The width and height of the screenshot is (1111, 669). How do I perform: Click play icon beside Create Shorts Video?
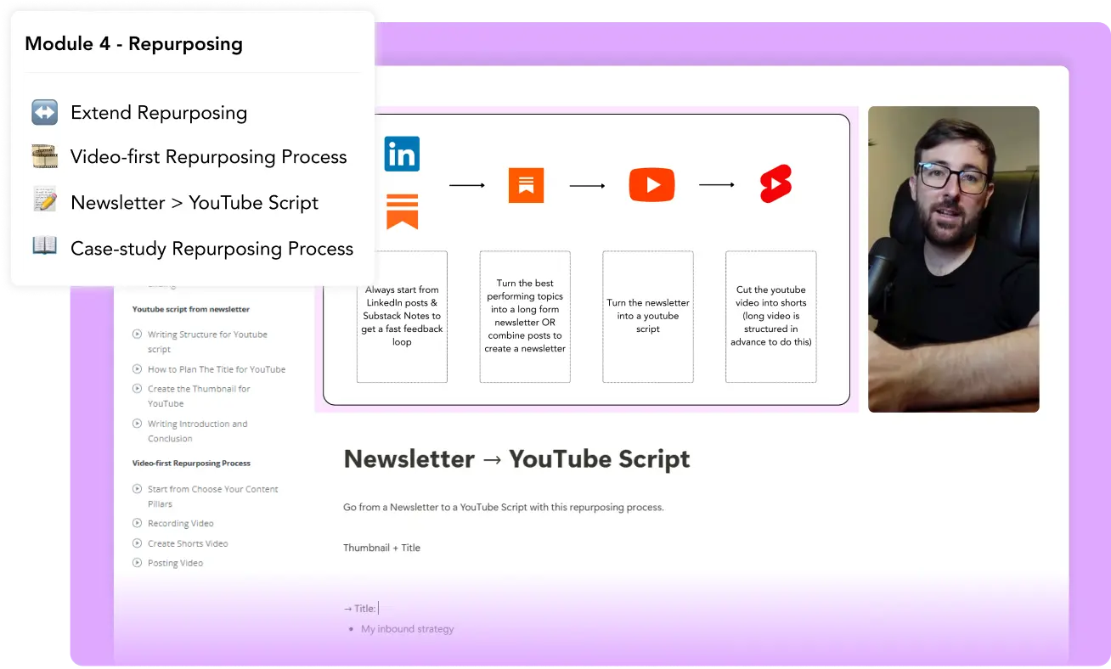[138, 543]
